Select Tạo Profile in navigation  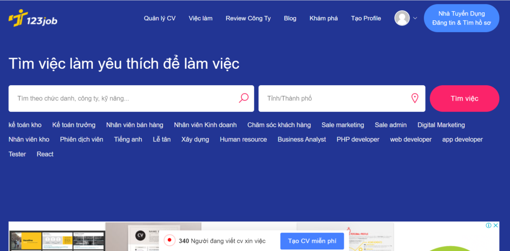(x=366, y=18)
